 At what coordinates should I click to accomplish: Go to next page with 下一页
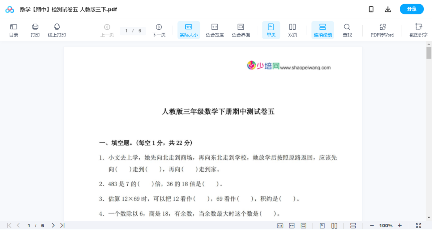coord(159,30)
